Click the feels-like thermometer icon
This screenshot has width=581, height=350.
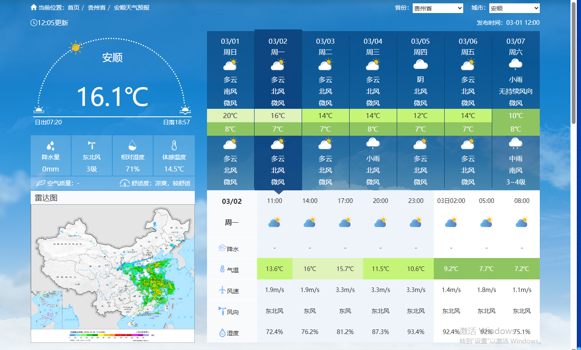pos(173,146)
